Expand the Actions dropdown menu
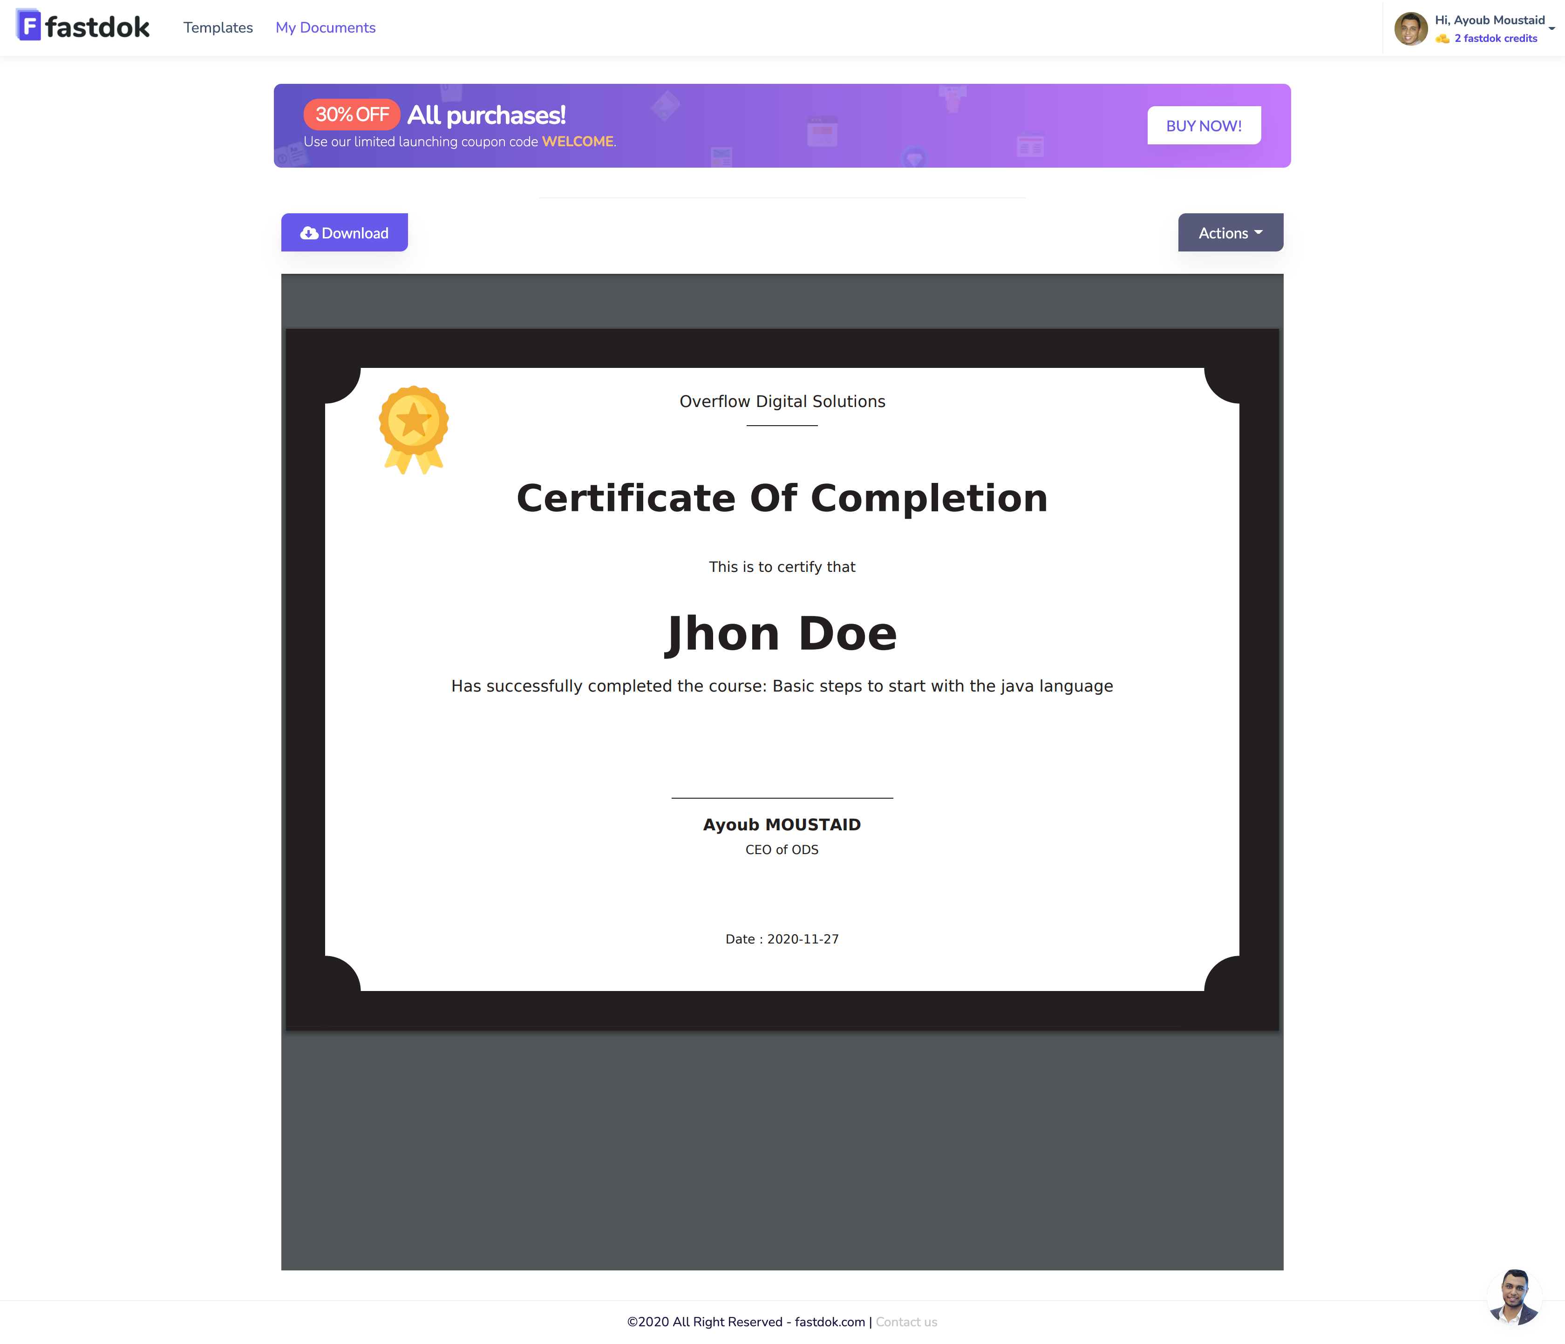The height and width of the screenshot is (1344, 1565). point(1230,232)
